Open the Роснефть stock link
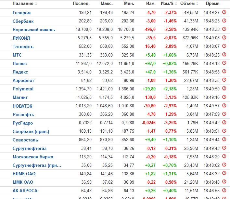 (23, 114)
